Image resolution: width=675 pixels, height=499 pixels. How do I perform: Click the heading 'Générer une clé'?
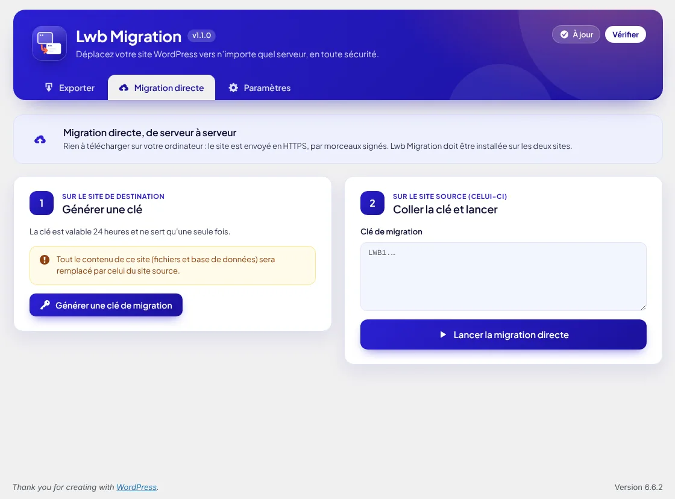click(x=102, y=210)
